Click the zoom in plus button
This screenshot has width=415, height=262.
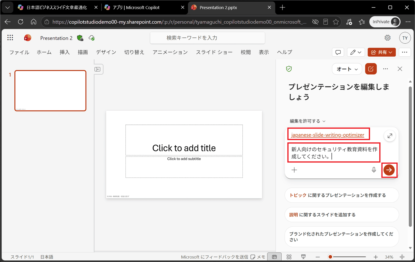[375, 257]
